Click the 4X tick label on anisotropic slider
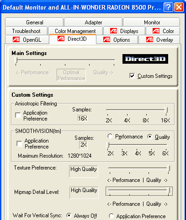186x220 pixels. pyautogui.click(x=127, y=121)
